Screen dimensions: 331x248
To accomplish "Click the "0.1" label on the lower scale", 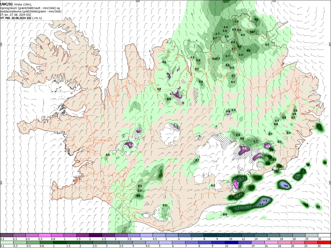I will (x=2, y=246).
